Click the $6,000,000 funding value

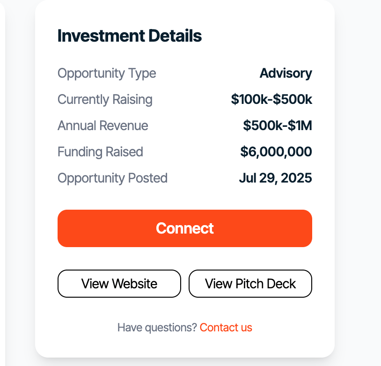pyautogui.click(x=276, y=152)
